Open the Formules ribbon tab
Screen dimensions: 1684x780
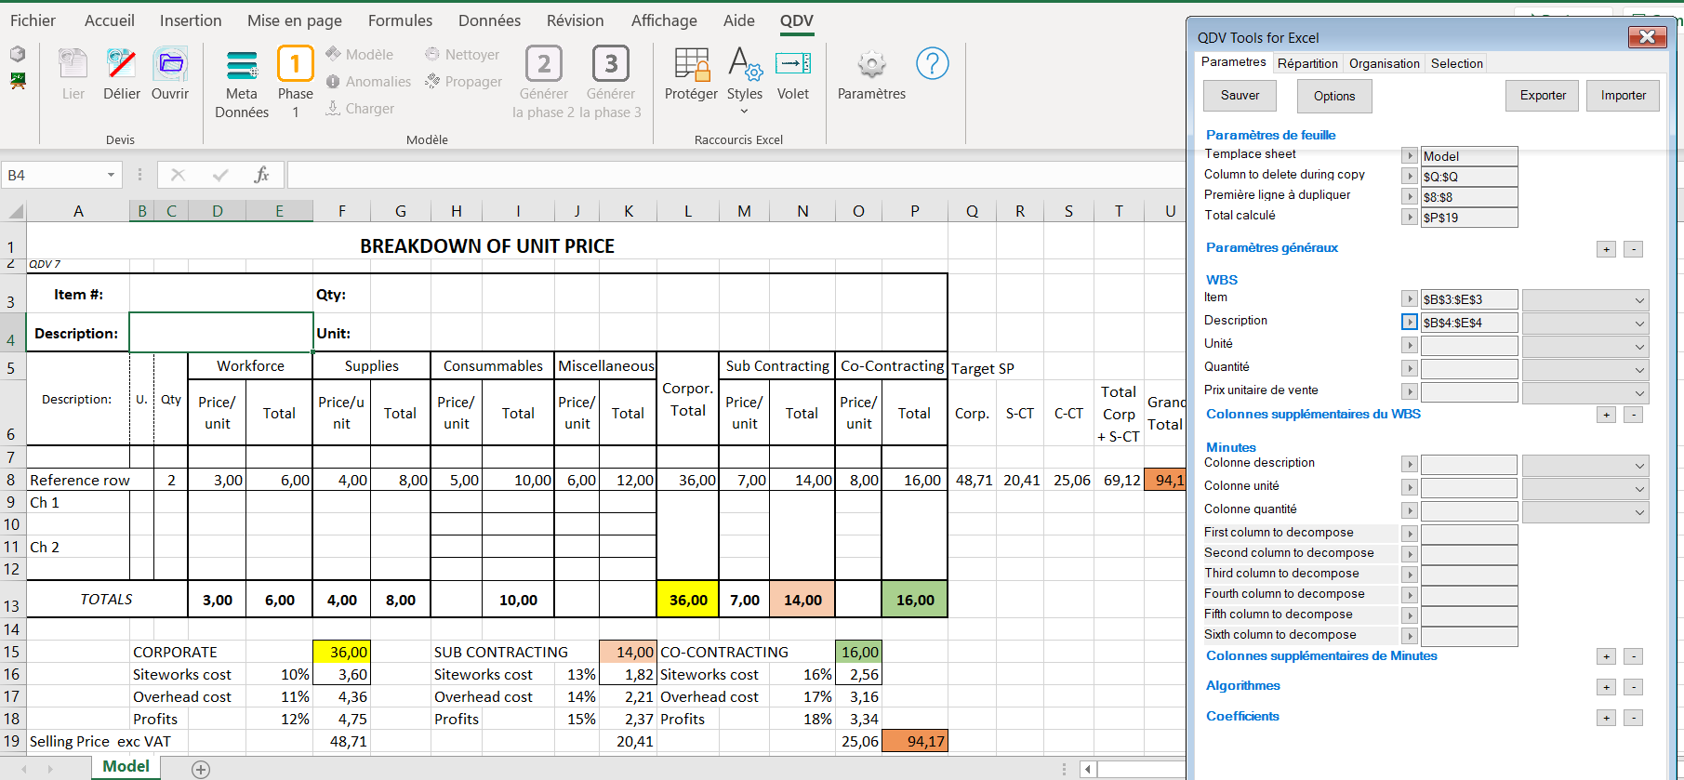pos(400,20)
